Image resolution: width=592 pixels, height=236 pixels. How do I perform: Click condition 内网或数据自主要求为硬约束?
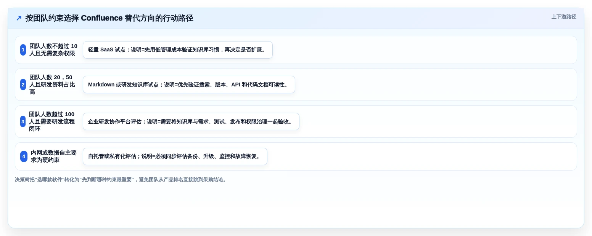tap(54, 156)
